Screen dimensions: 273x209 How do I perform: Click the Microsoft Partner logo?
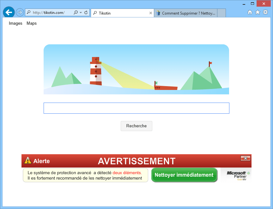click(x=236, y=175)
